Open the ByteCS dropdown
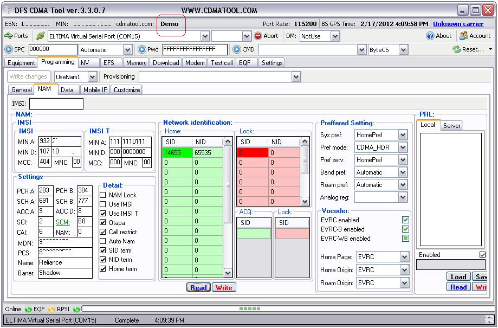This screenshot has height=328, width=498. 403,49
